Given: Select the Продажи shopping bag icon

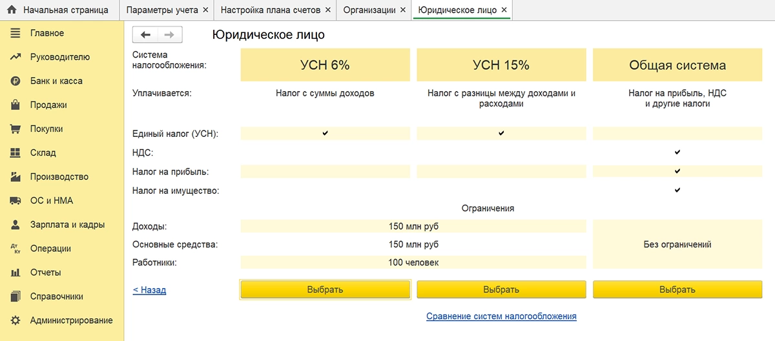Looking at the screenshot, I should coord(15,105).
